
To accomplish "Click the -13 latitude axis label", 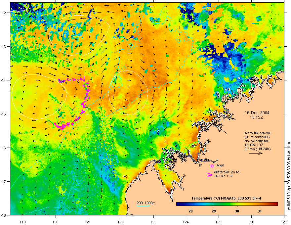I will 4,47.
